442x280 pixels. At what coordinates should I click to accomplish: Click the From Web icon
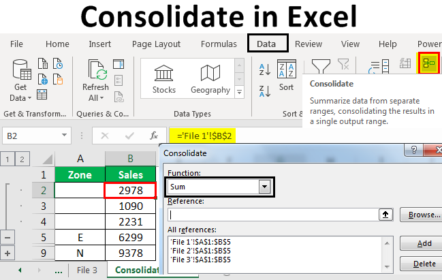point(42,79)
